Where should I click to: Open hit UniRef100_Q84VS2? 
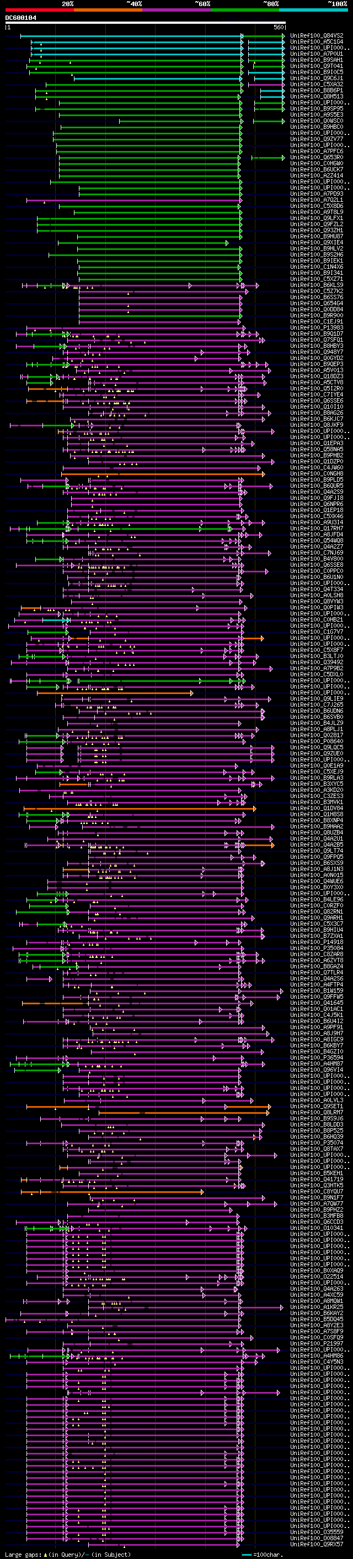[317, 36]
